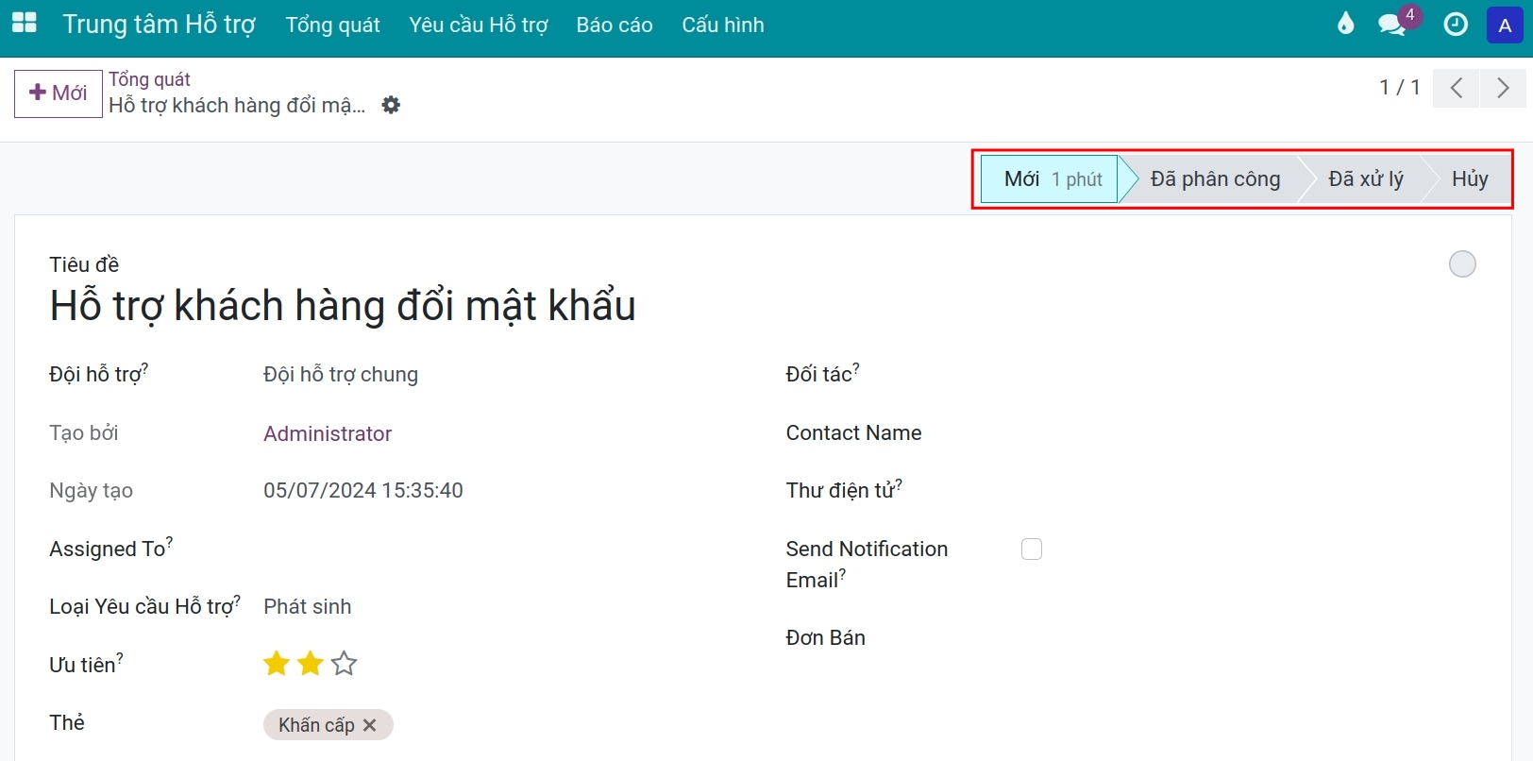The image size is (1533, 761).
Task: Click the Trung tâm Hỗ trợ app title
Action: (x=159, y=25)
